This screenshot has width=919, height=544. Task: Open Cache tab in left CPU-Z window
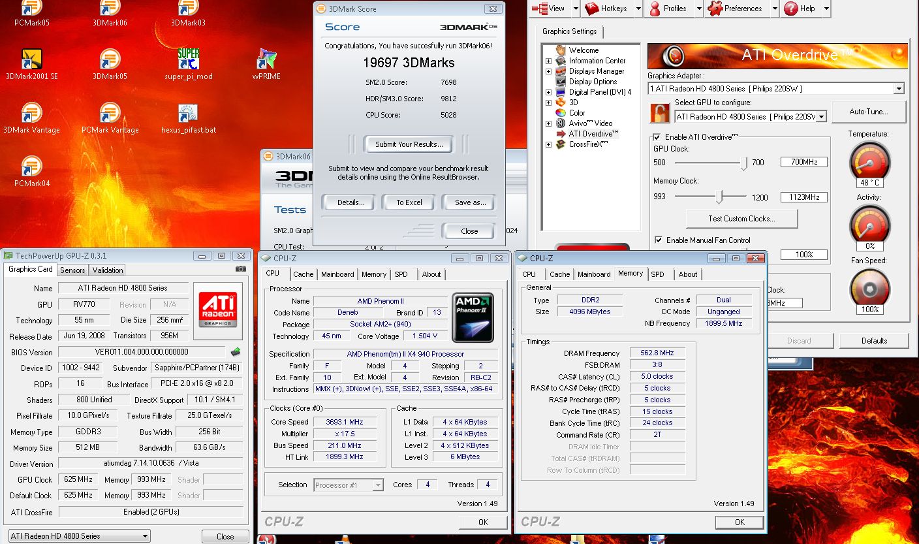[303, 274]
